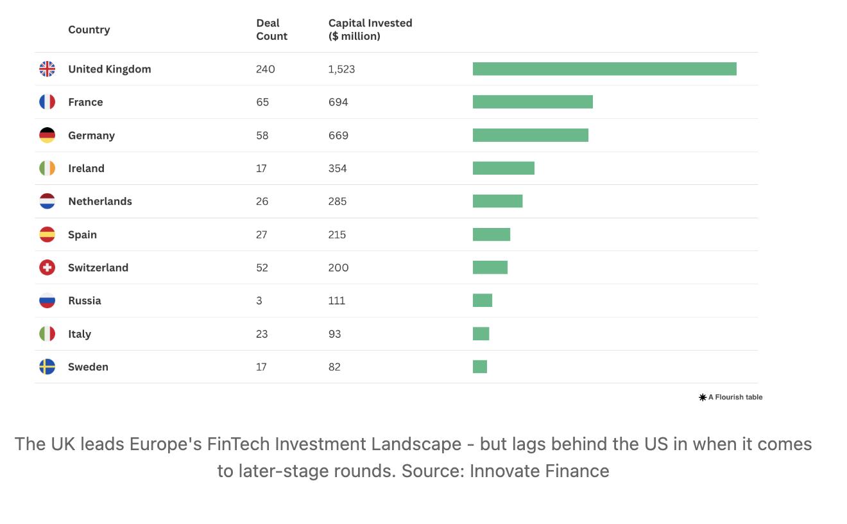
Task: Sort by Capital Invested column header
Action: pyautogui.click(x=370, y=30)
